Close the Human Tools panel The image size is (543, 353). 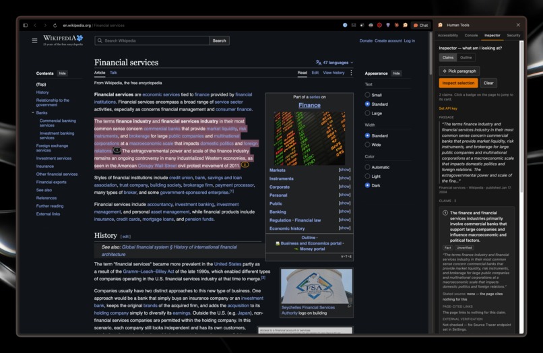coord(518,25)
